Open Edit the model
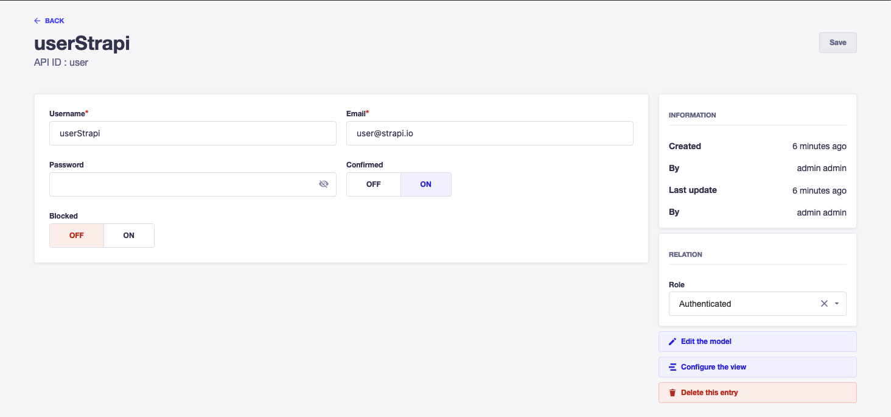The height and width of the screenshot is (417, 891). pyautogui.click(x=758, y=342)
